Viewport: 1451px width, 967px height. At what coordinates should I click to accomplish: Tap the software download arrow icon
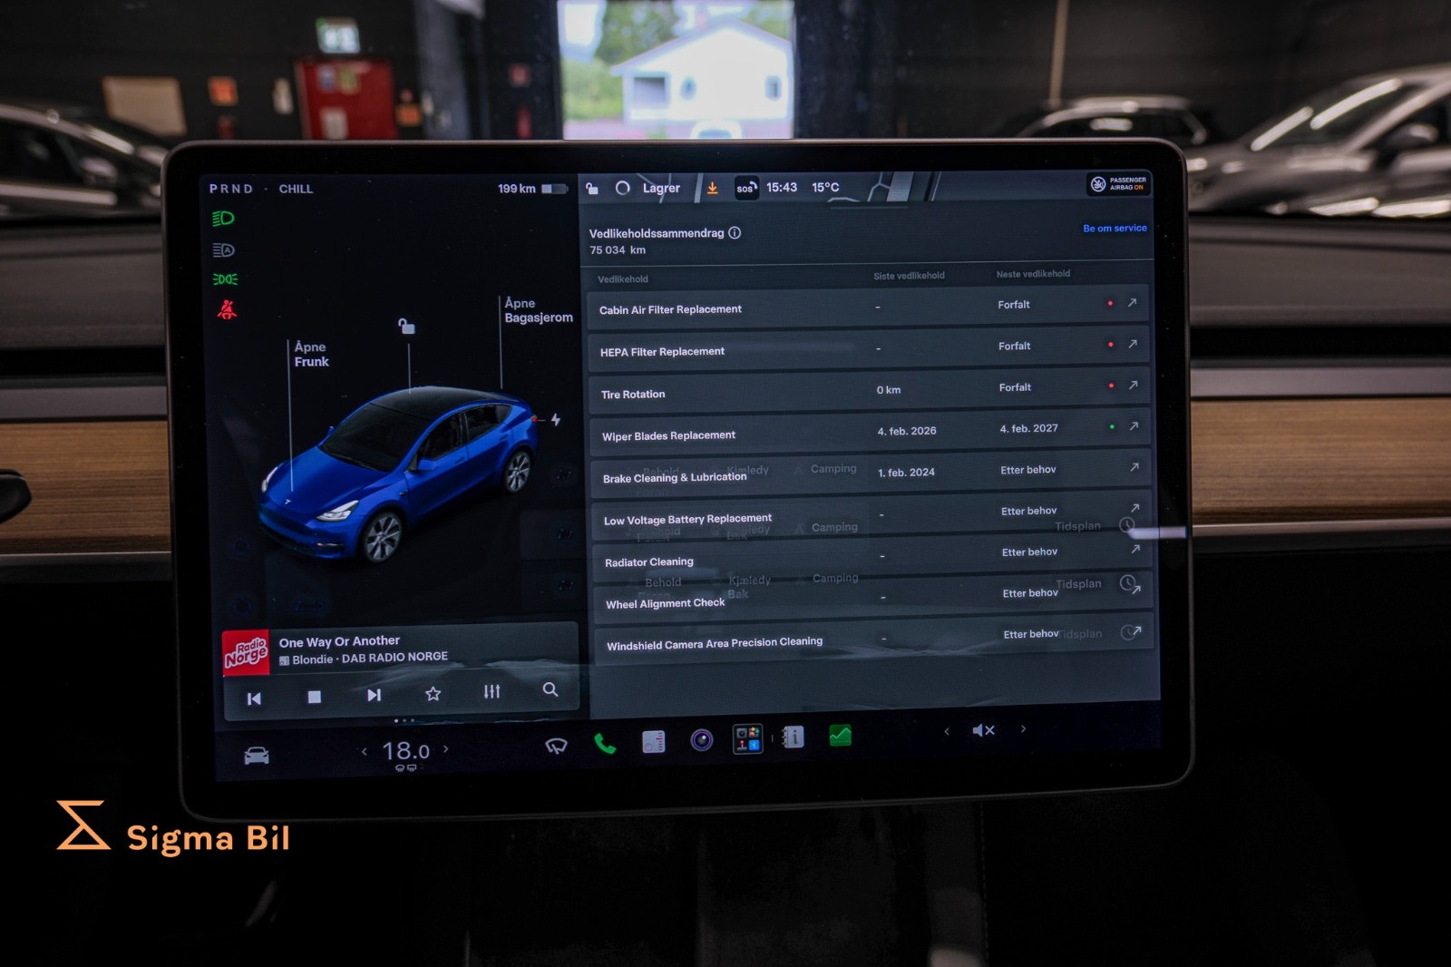click(x=713, y=188)
